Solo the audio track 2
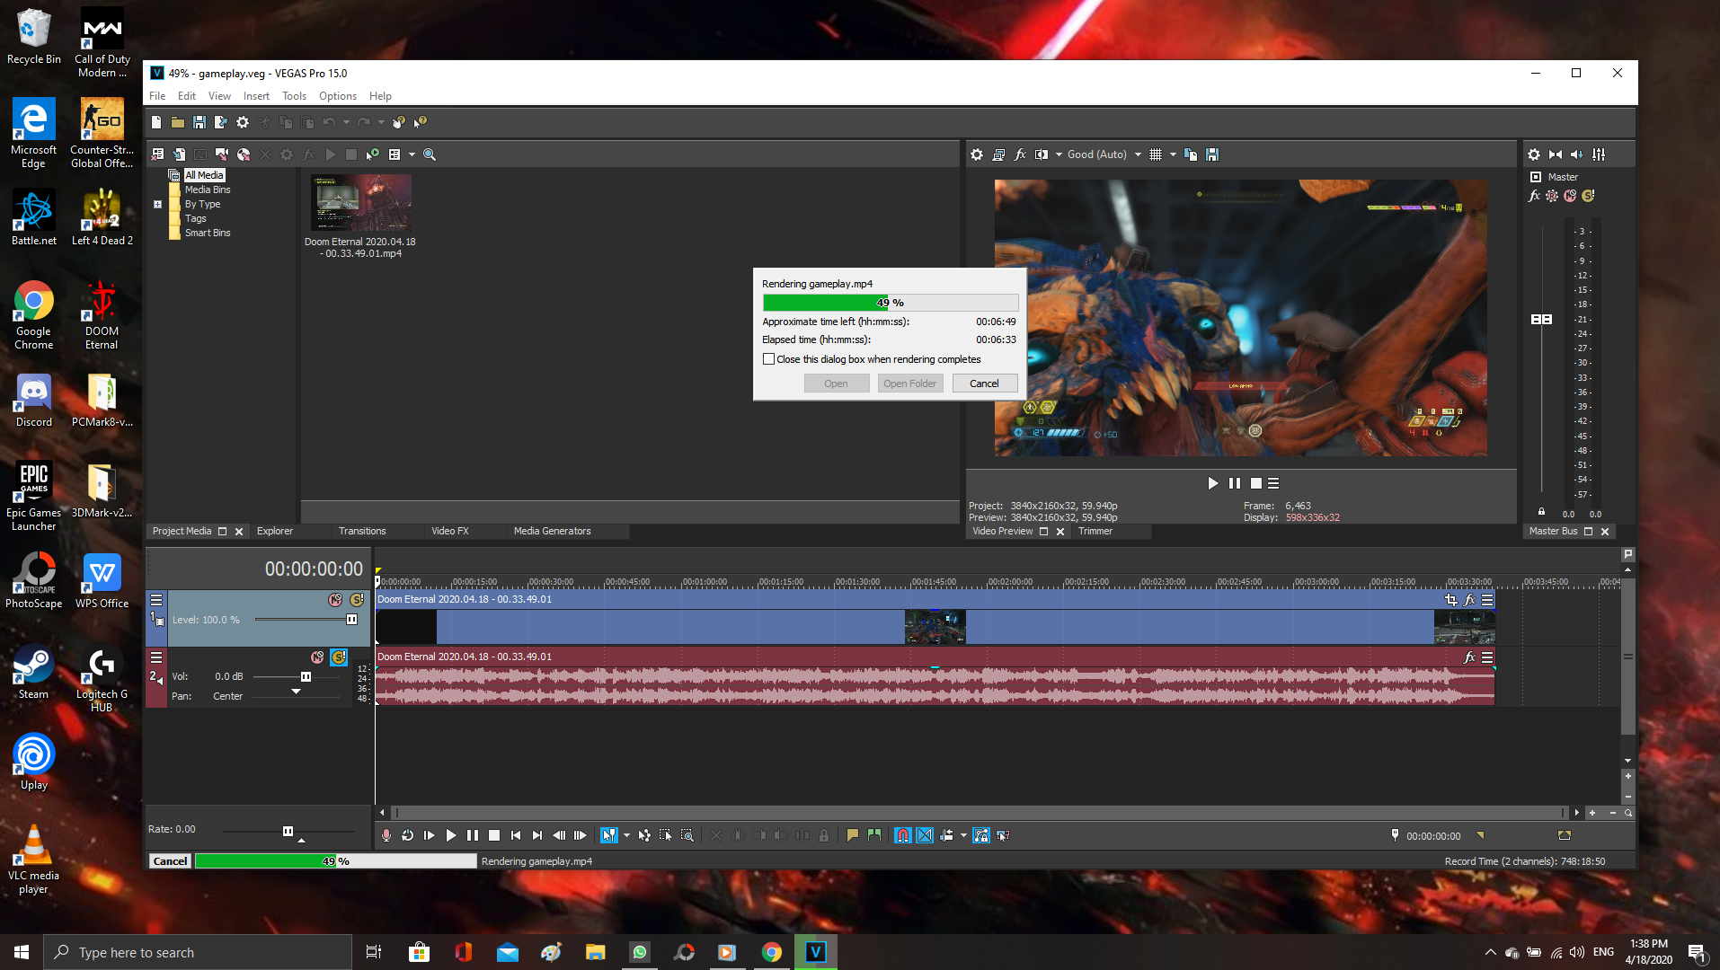The height and width of the screenshot is (970, 1720). 339,657
